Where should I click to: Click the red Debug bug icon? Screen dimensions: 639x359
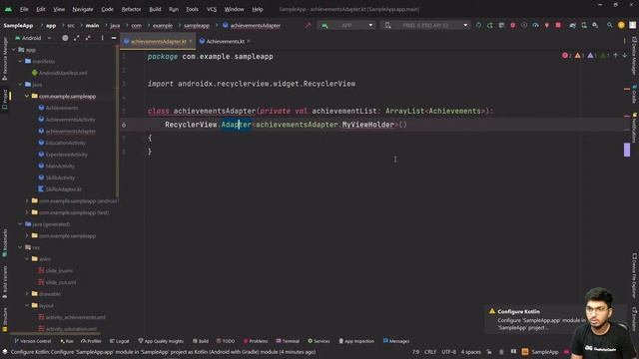click(512, 25)
